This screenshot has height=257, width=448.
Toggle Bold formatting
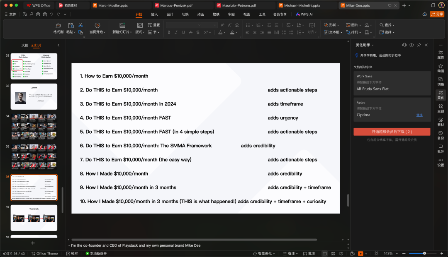click(169, 32)
